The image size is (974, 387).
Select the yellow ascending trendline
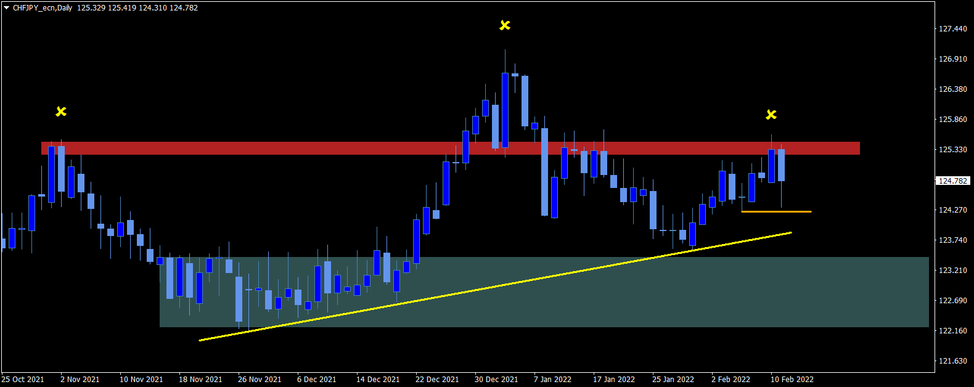[495, 286]
